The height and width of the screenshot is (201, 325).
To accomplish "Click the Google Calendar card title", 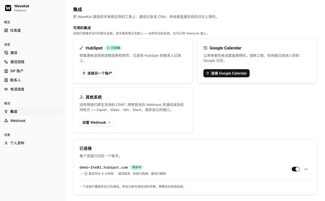I will pyautogui.click(x=225, y=48).
